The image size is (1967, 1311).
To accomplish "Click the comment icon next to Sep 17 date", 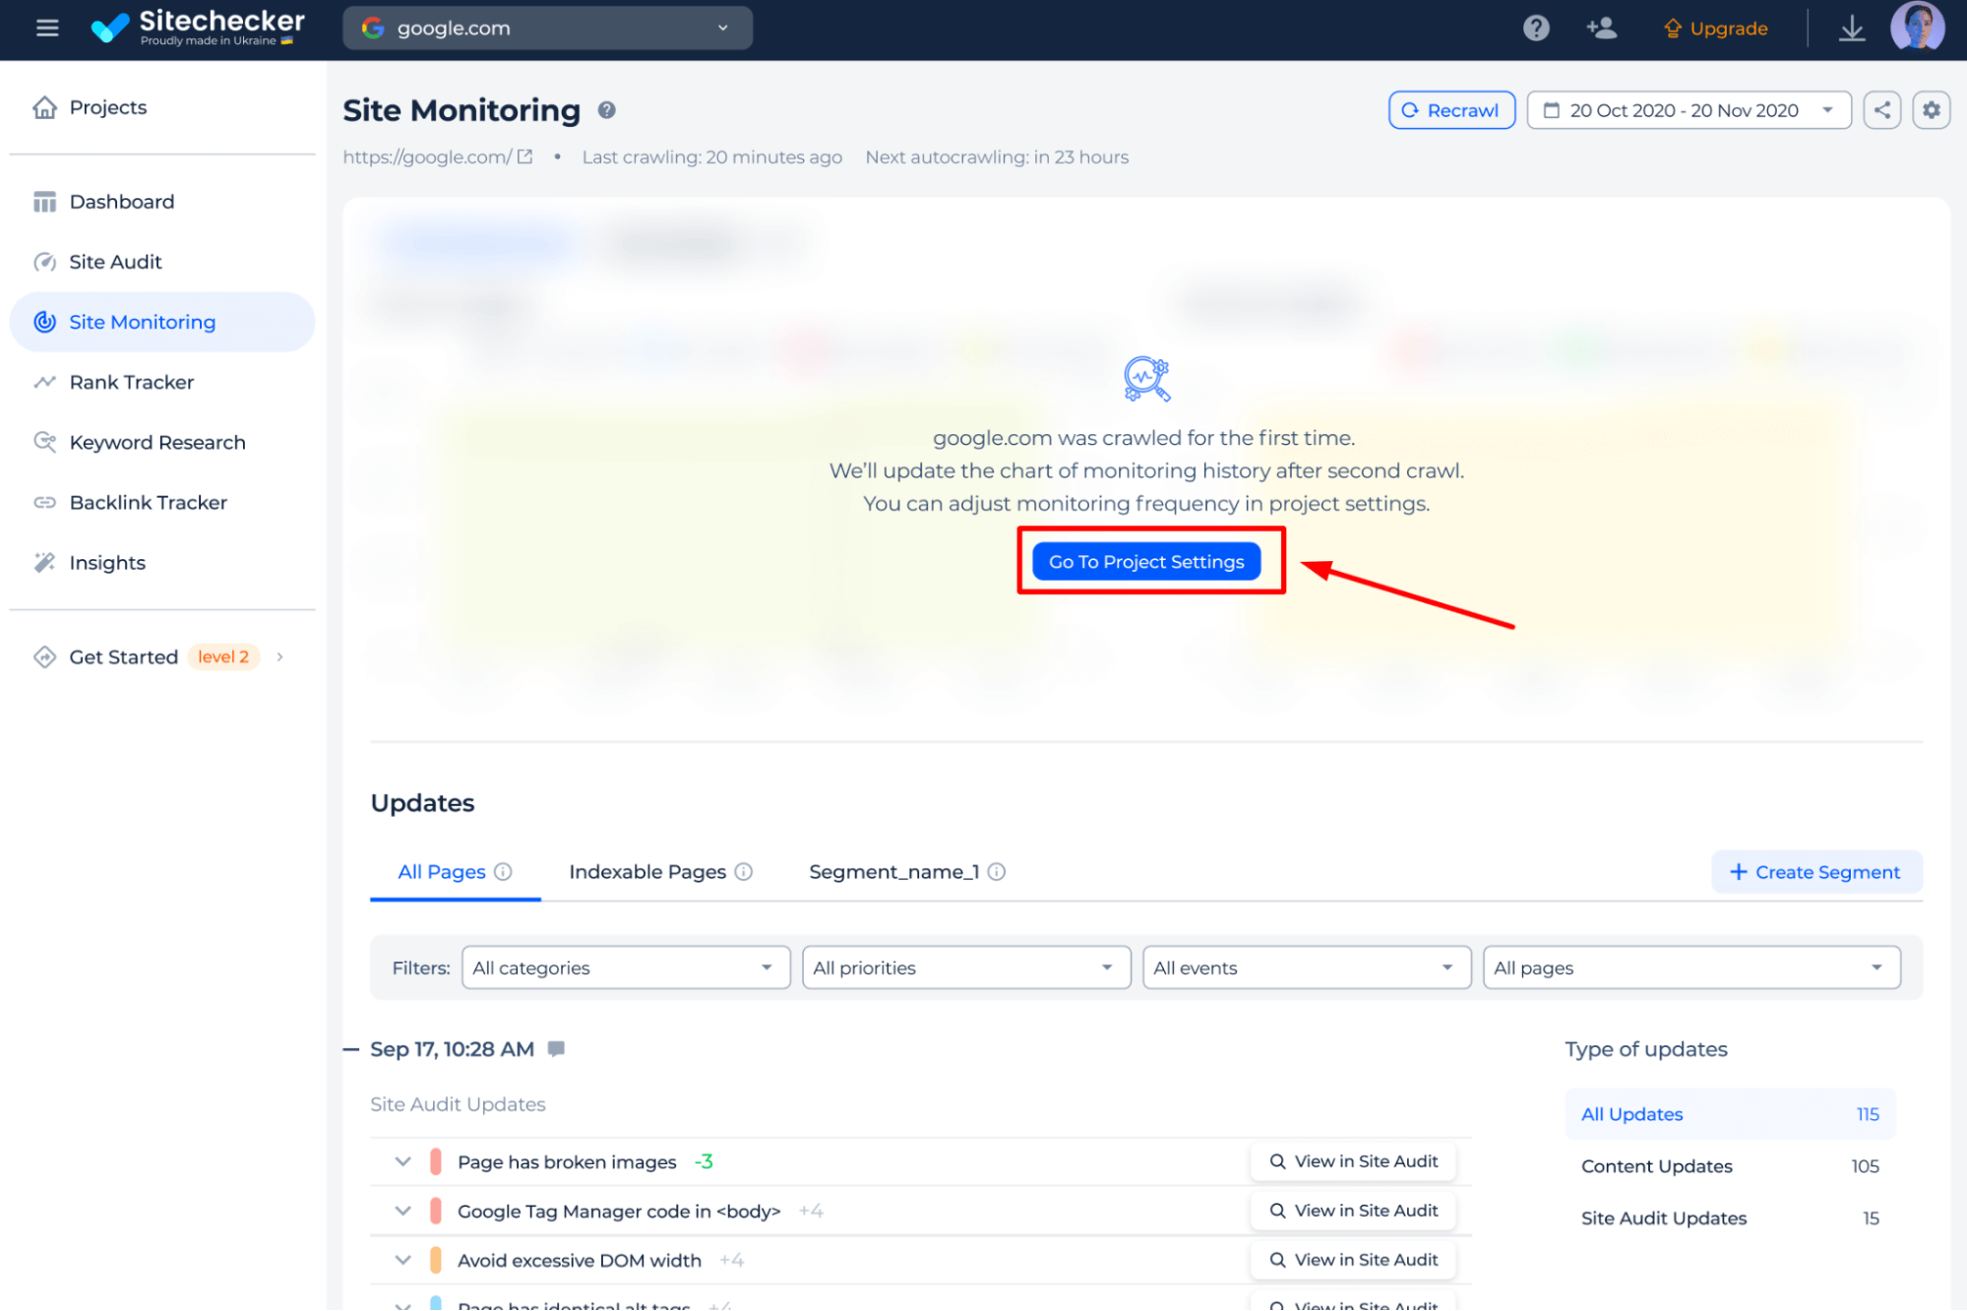I will pos(556,1049).
